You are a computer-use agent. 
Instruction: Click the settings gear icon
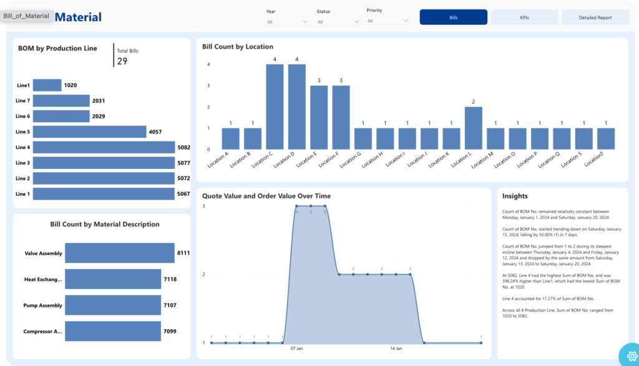[x=632, y=356]
